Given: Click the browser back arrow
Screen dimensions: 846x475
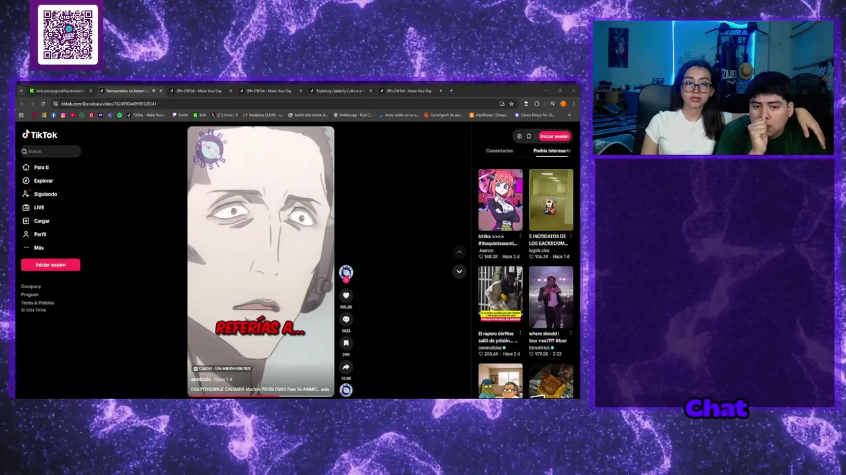Looking at the screenshot, I should point(22,104).
